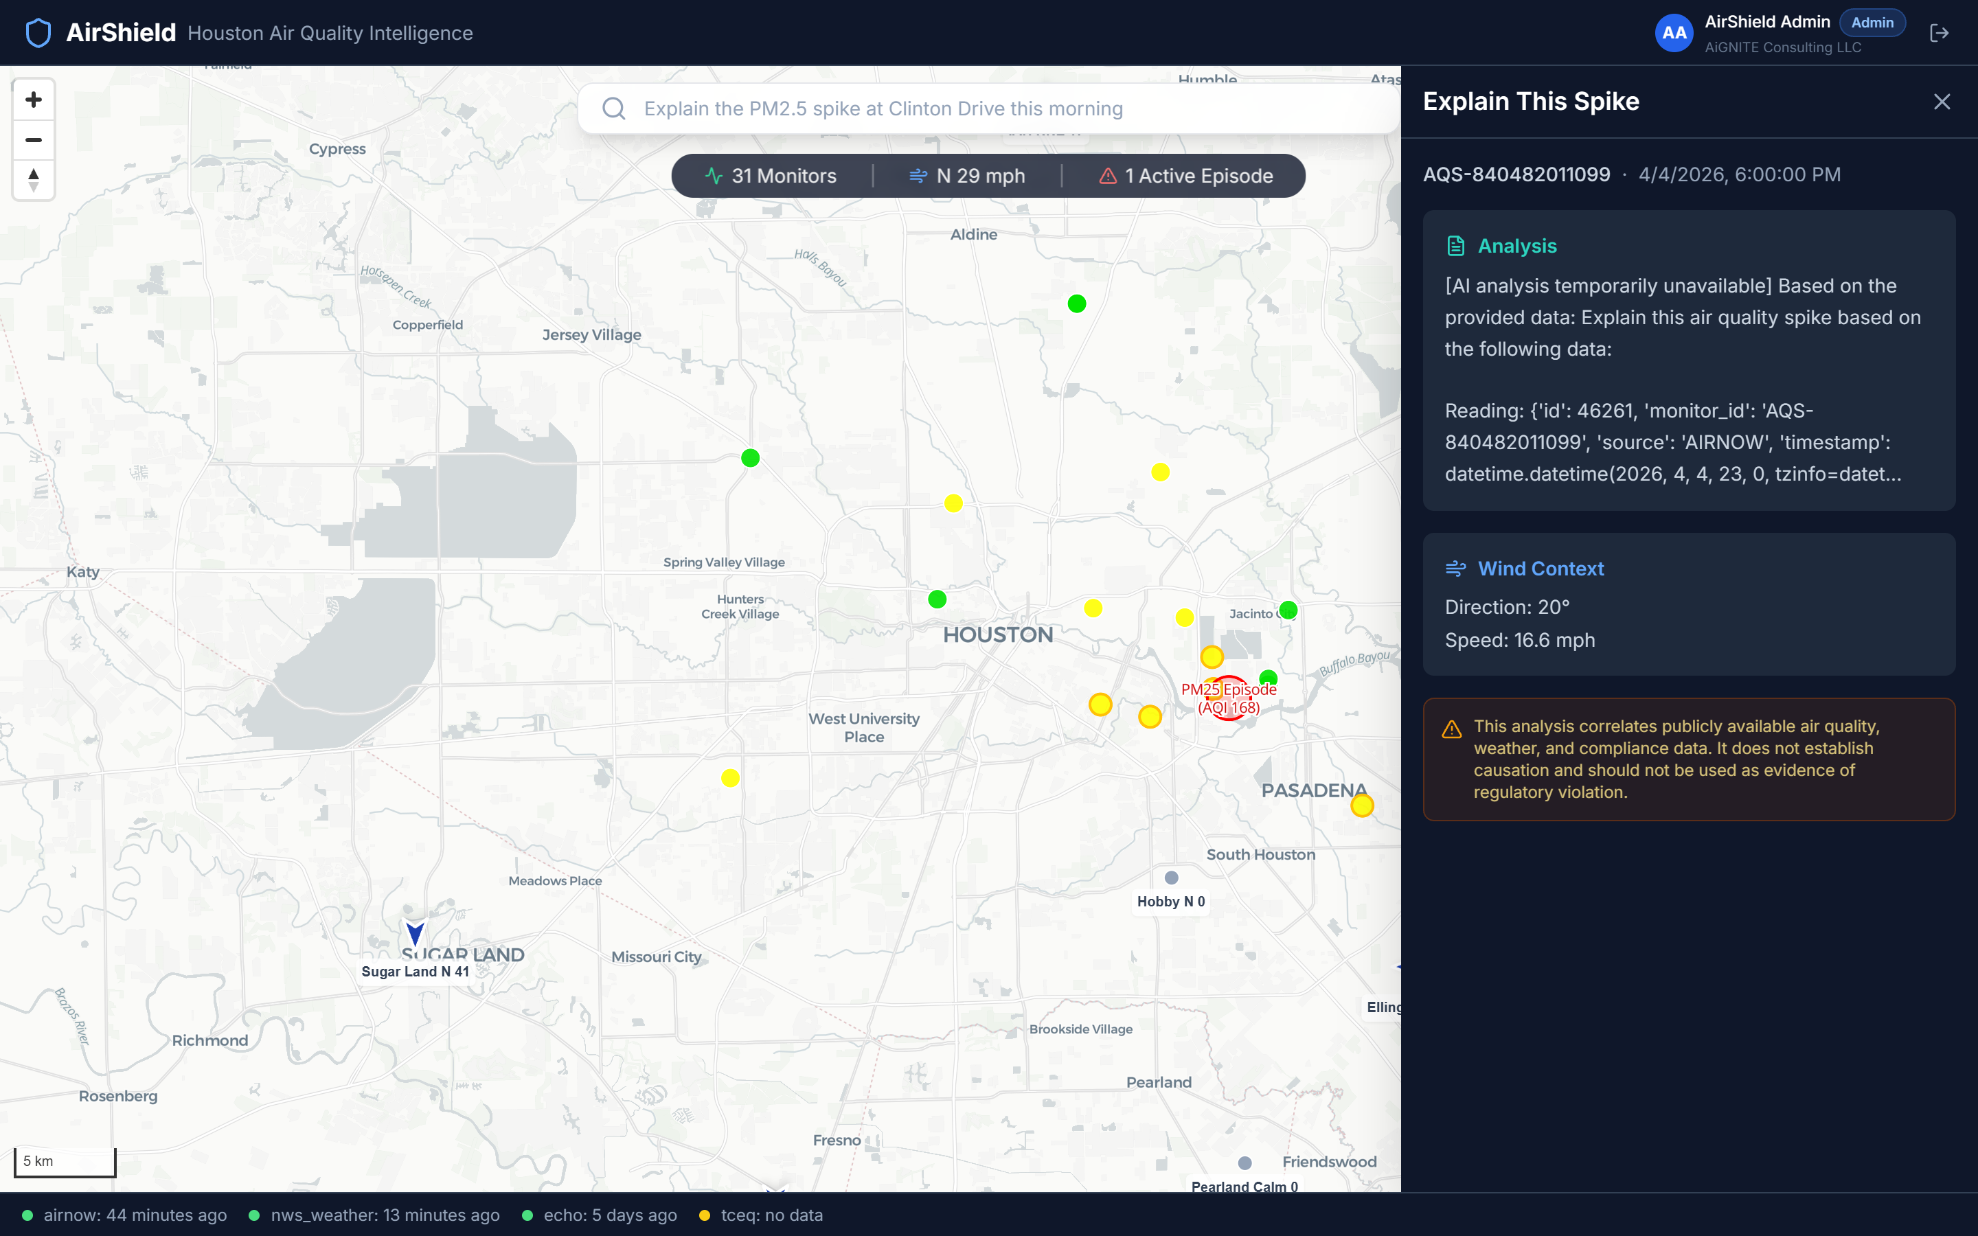
Task: Click the logout icon in the top-right corner
Action: pyautogui.click(x=1940, y=33)
